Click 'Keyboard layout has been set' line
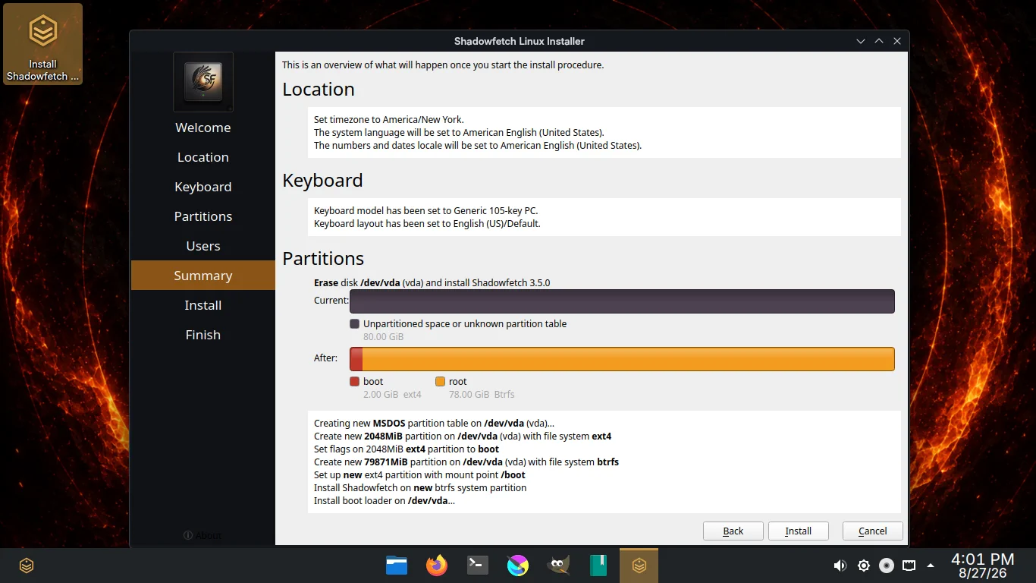 (x=427, y=223)
